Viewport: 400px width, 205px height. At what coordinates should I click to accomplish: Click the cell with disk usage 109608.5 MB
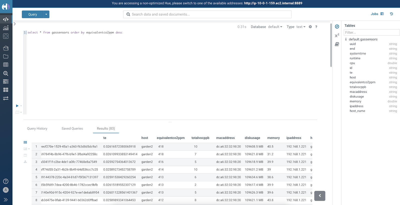pos(254,147)
